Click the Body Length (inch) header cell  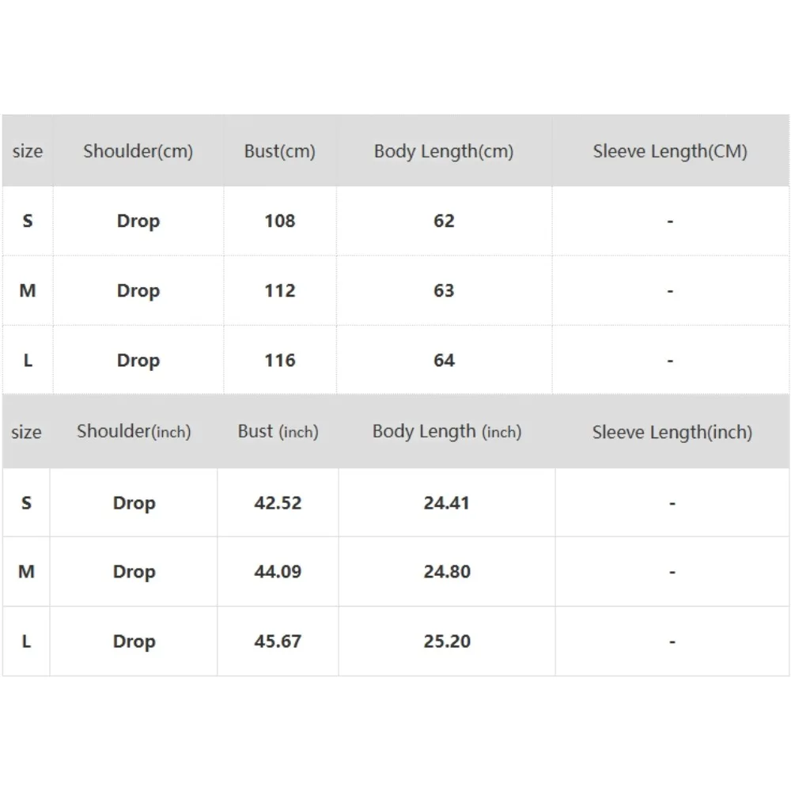(447, 432)
